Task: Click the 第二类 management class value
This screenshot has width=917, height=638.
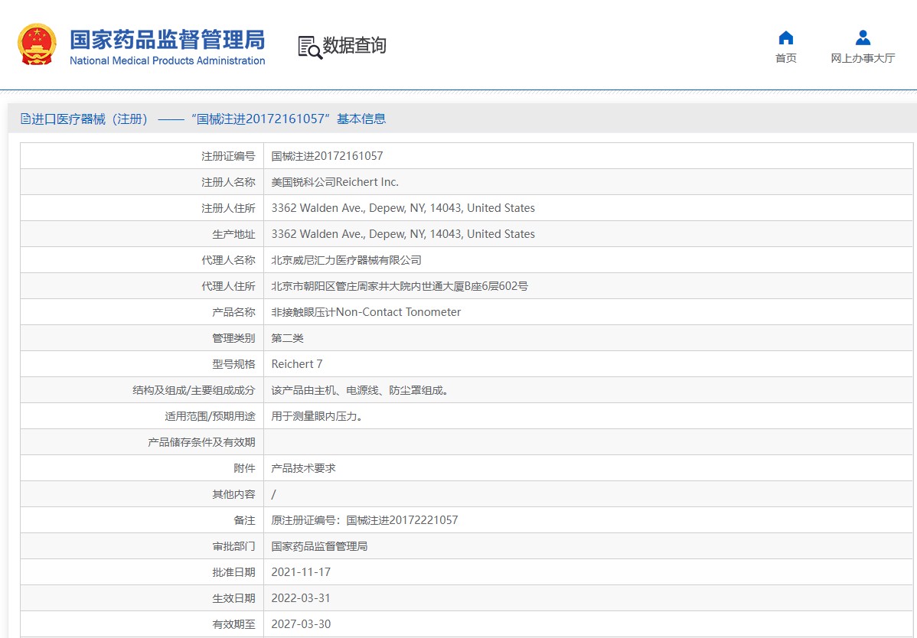Action: pyautogui.click(x=287, y=338)
